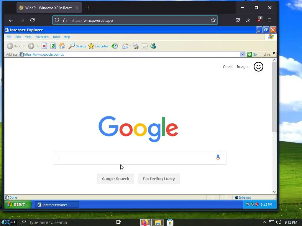
Task: Click the IE Messenger icon
Action: (x=153, y=46)
